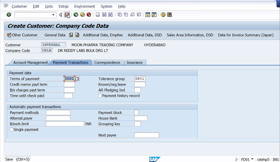This screenshot has height=162, width=280.
Task: Click the Previous Page icon
Action: 126,15
